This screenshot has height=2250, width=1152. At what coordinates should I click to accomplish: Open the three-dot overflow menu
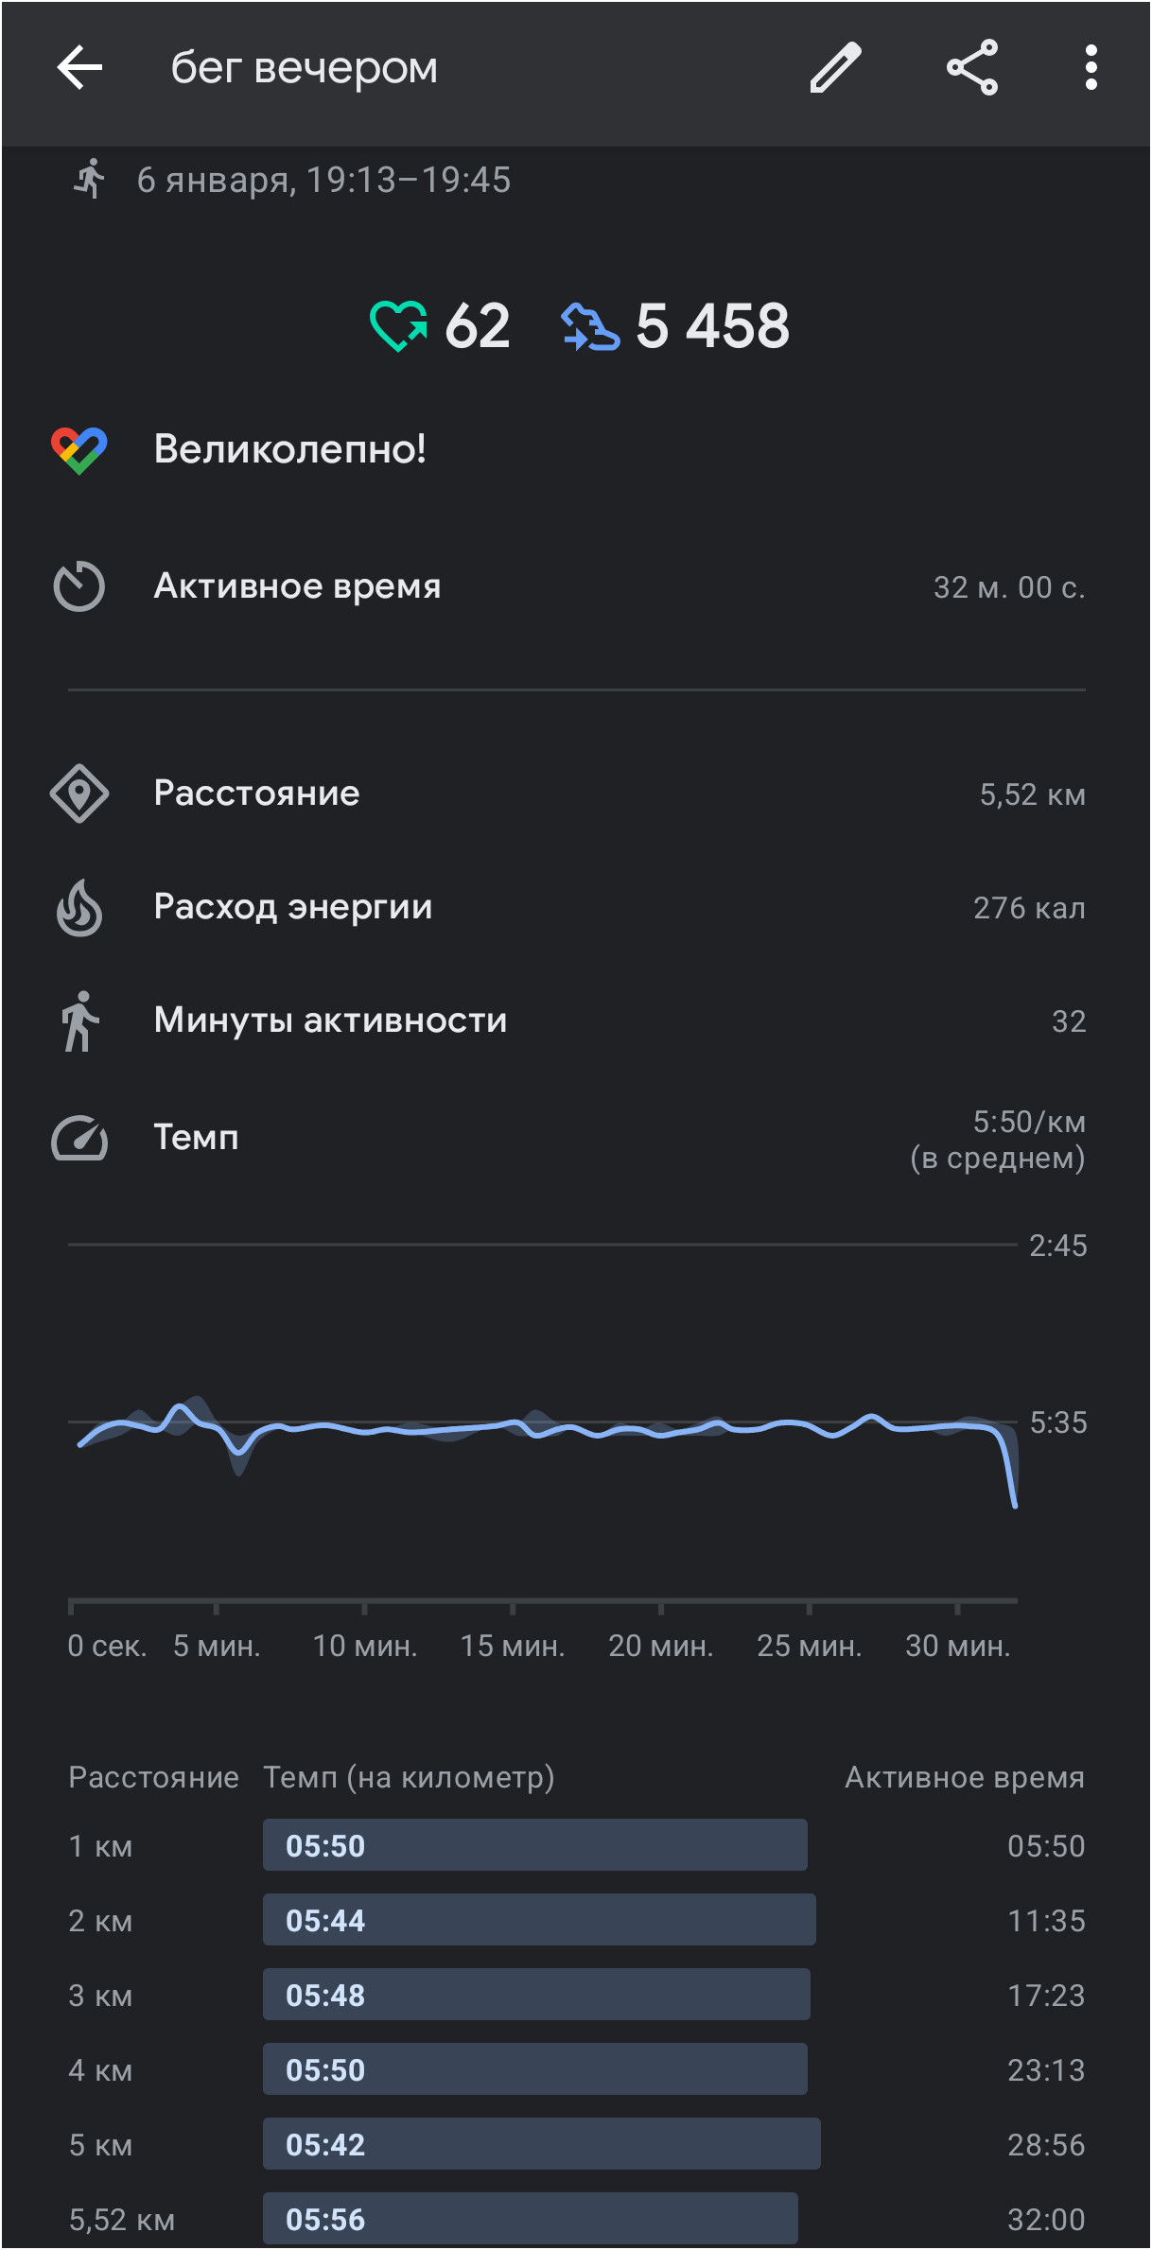1091,68
